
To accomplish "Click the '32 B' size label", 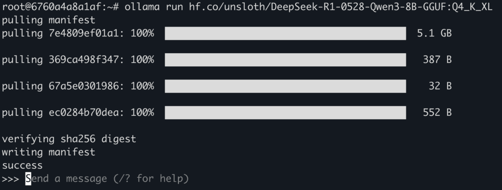I will pos(440,86).
